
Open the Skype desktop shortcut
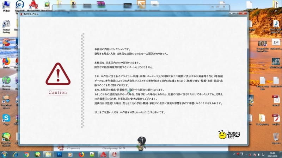click(x=6, y=118)
